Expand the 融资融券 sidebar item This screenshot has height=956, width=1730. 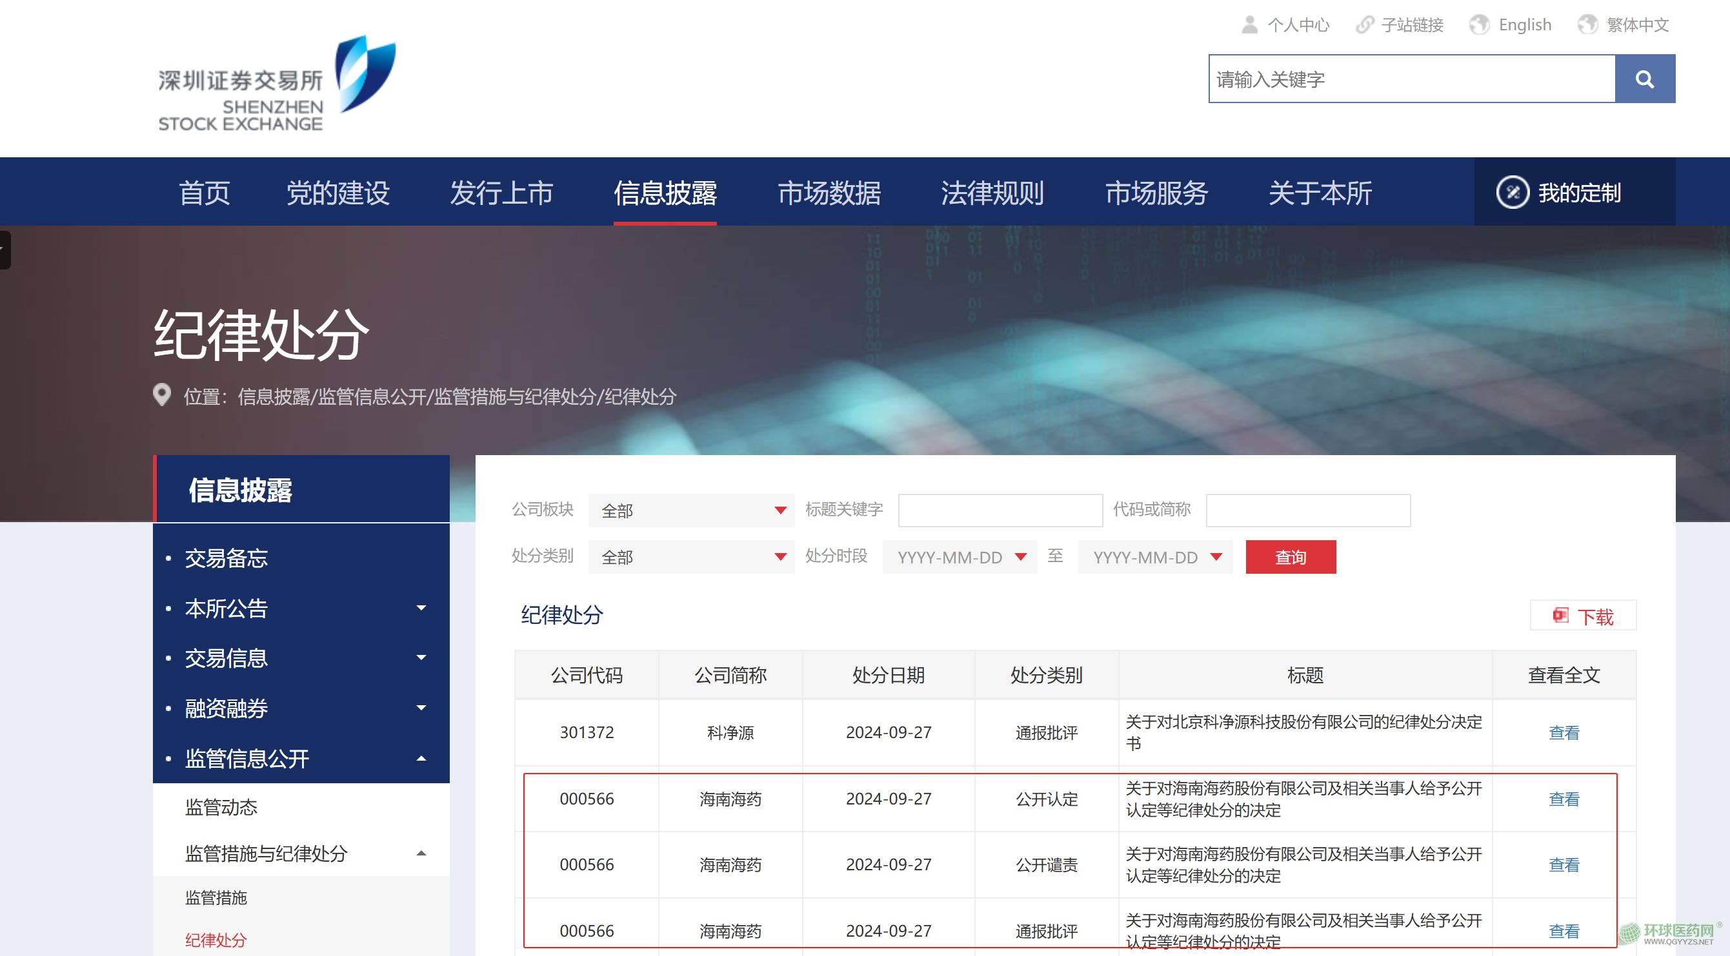[421, 708]
